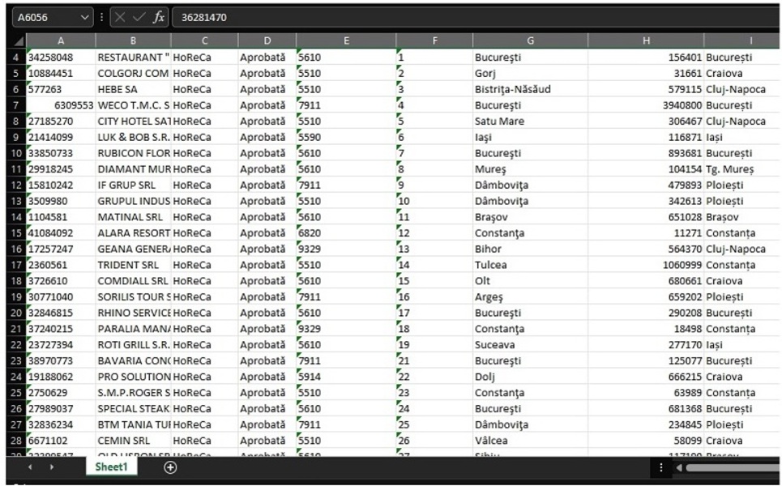
Task: Select column E header
Action: click(x=346, y=40)
